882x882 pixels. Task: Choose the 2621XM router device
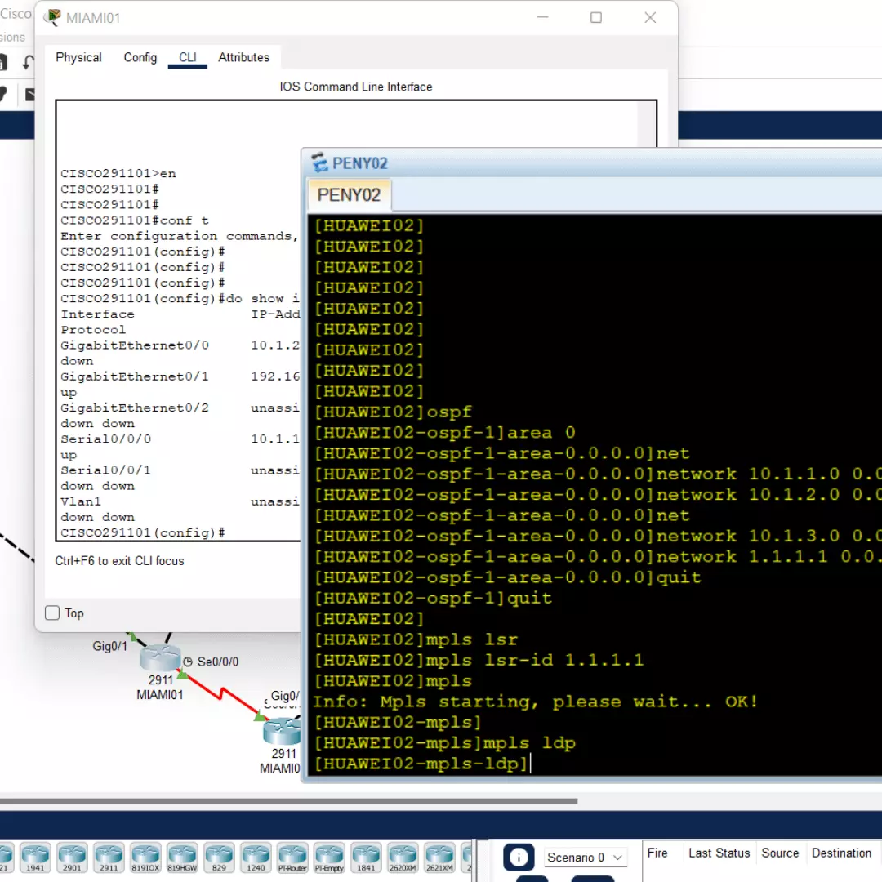point(439,857)
